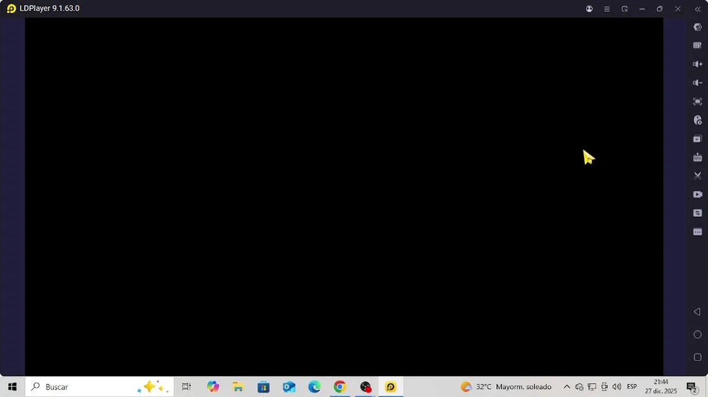Close the LDPlayer window
The width and height of the screenshot is (708, 397).
click(x=678, y=9)
